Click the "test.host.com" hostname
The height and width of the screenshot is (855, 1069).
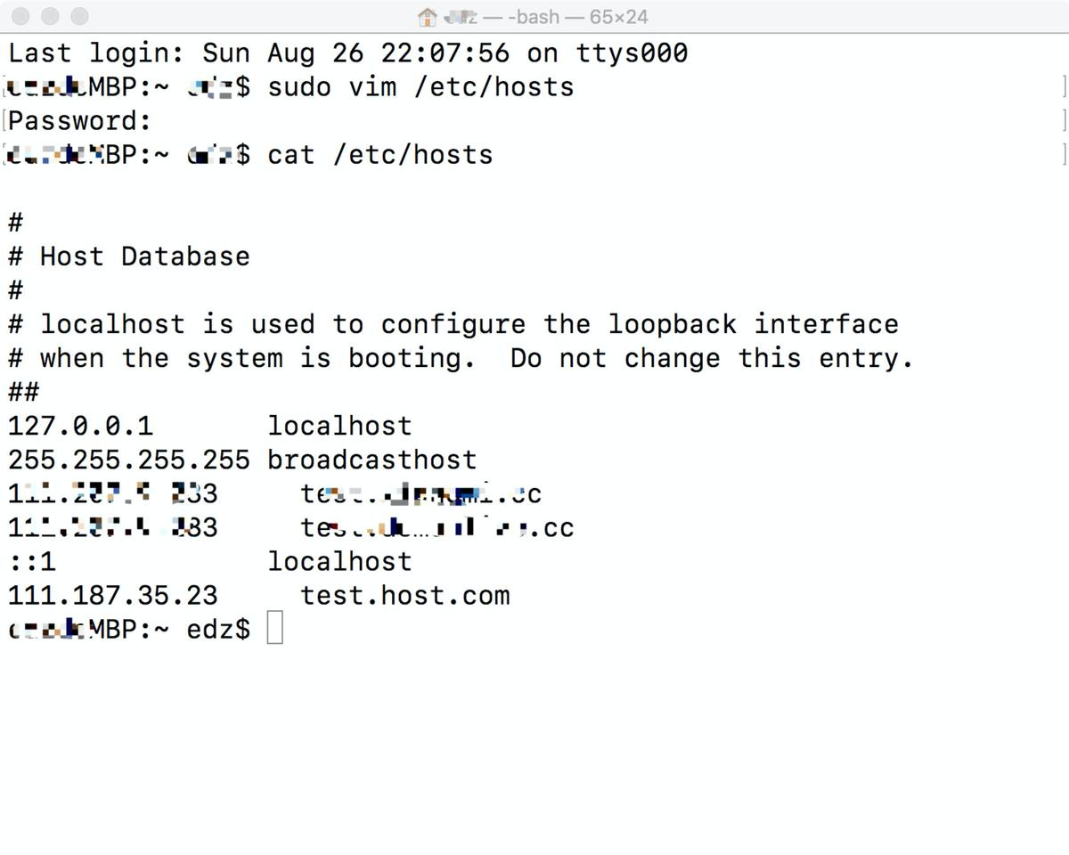[x=405, y=595]
